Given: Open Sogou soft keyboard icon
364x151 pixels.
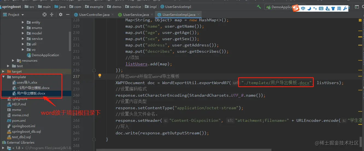Looking at the screenshot, I should [x=321, y=9].
